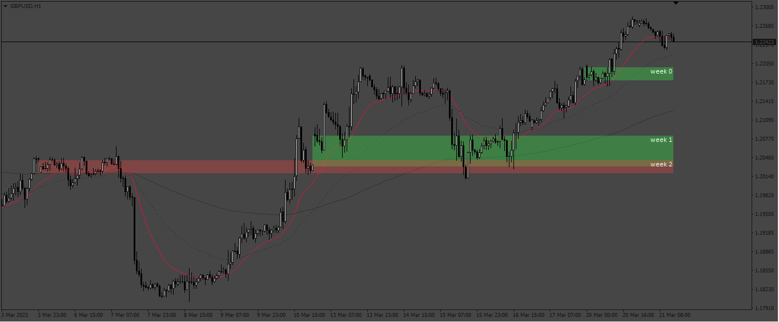Click price axis value 1.20460
779x322 pixels.
(x=764, y=157)
